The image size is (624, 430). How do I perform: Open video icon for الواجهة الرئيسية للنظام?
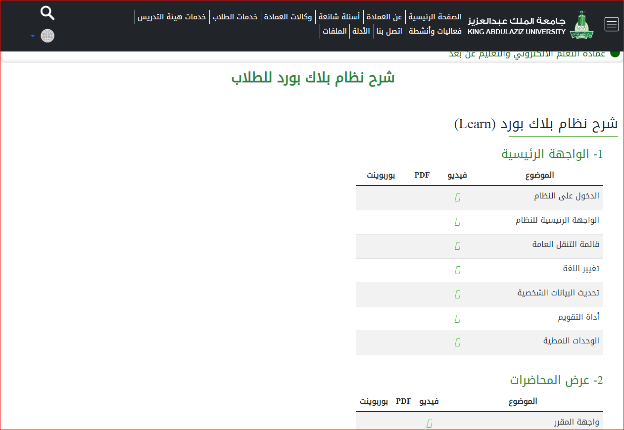[458, 222]
